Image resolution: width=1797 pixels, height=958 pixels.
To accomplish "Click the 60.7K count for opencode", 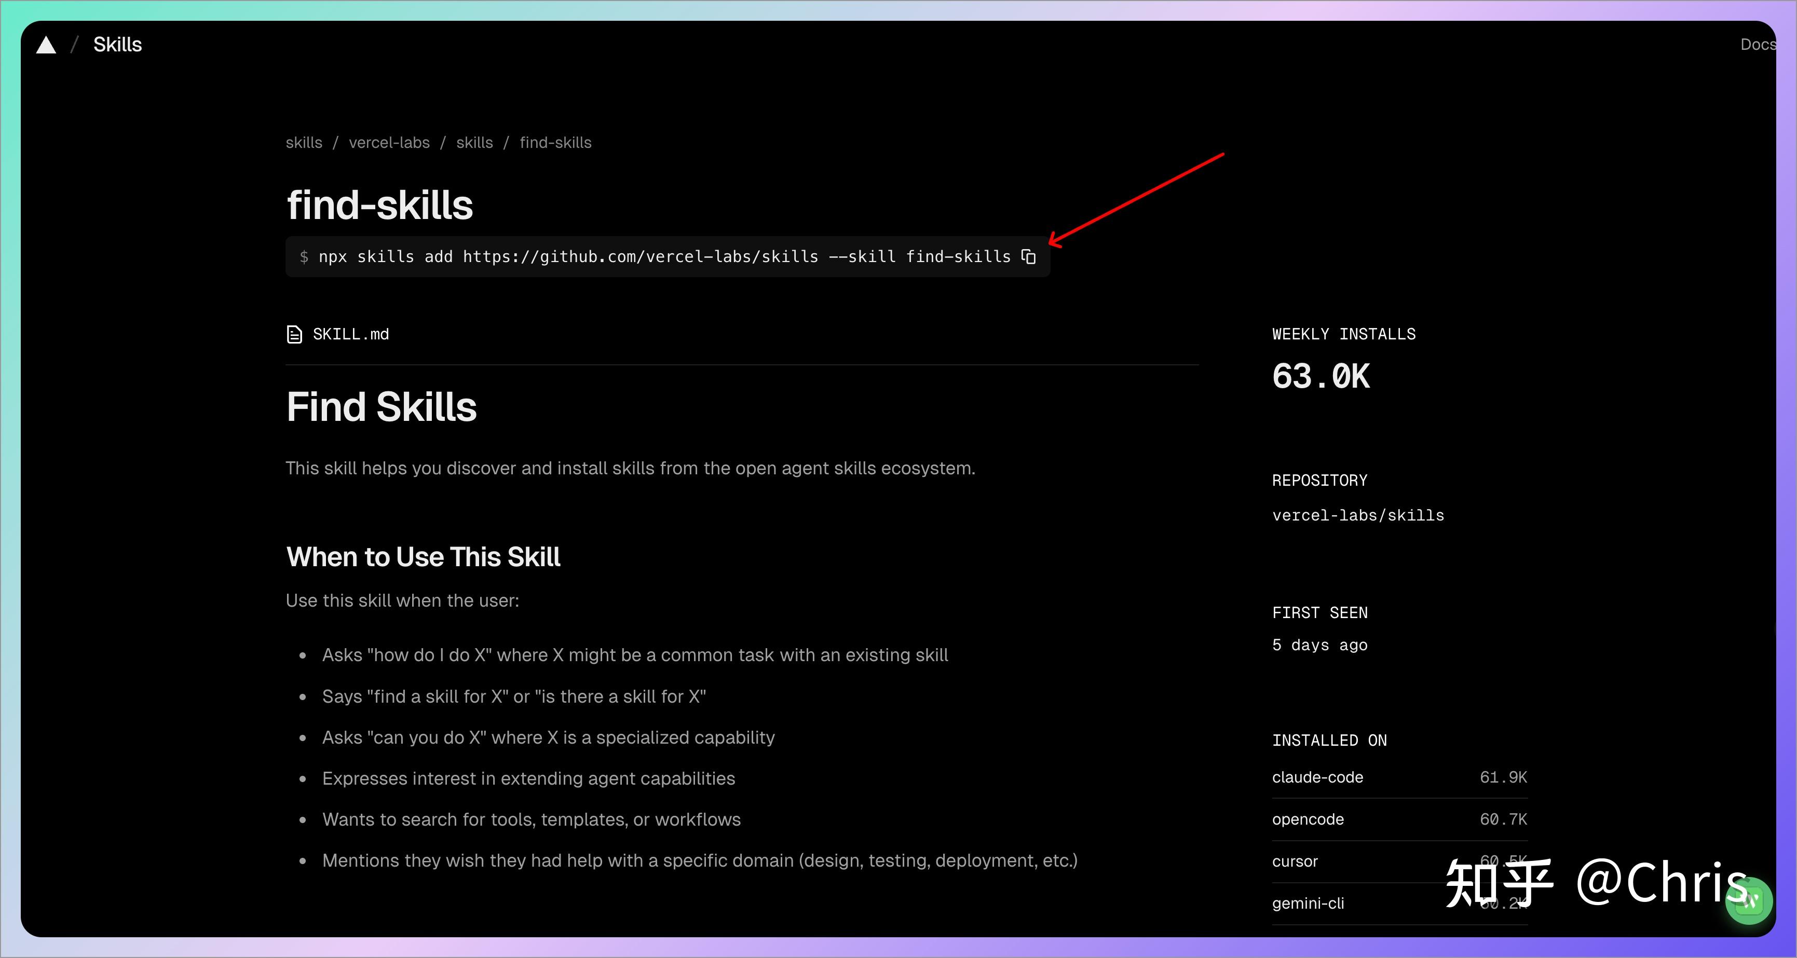I will click(1503, 819).
